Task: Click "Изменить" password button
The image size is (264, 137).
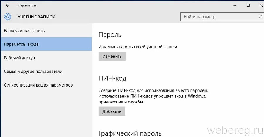Action: pyautogui.click(x=112, y=56)
